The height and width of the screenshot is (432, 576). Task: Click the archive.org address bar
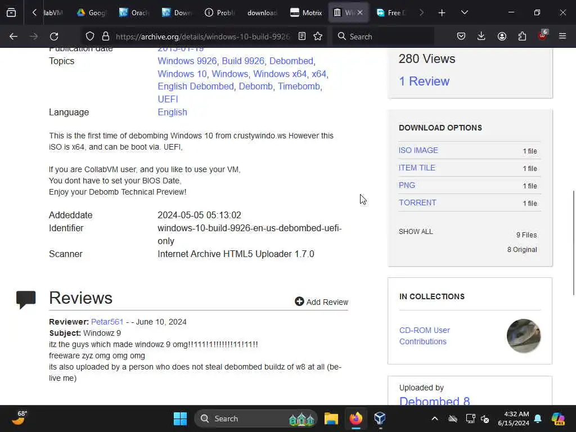tap(202, 37)
